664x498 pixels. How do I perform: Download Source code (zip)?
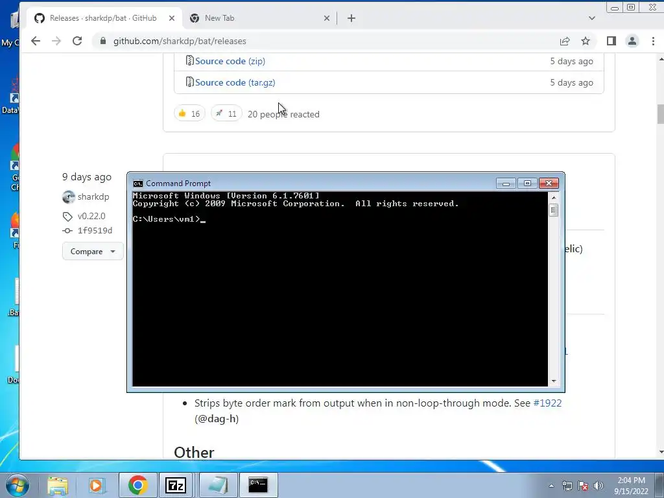tap(230, 61)
